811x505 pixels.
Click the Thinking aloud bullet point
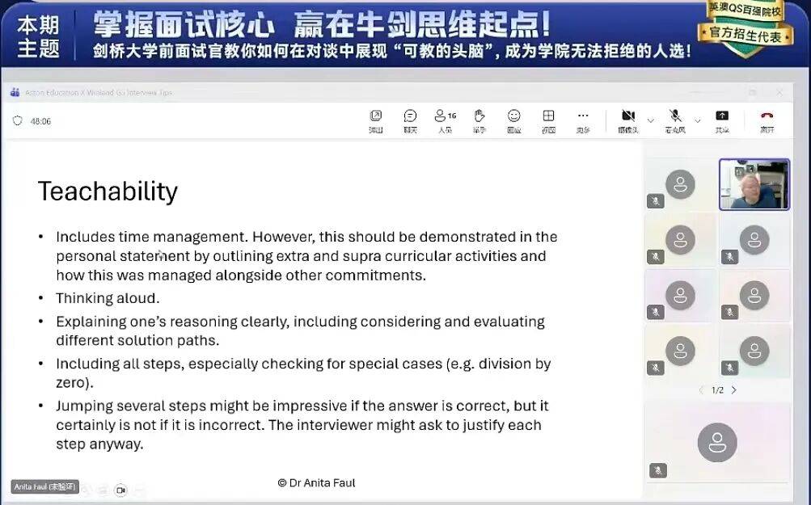tap(108, 298)
